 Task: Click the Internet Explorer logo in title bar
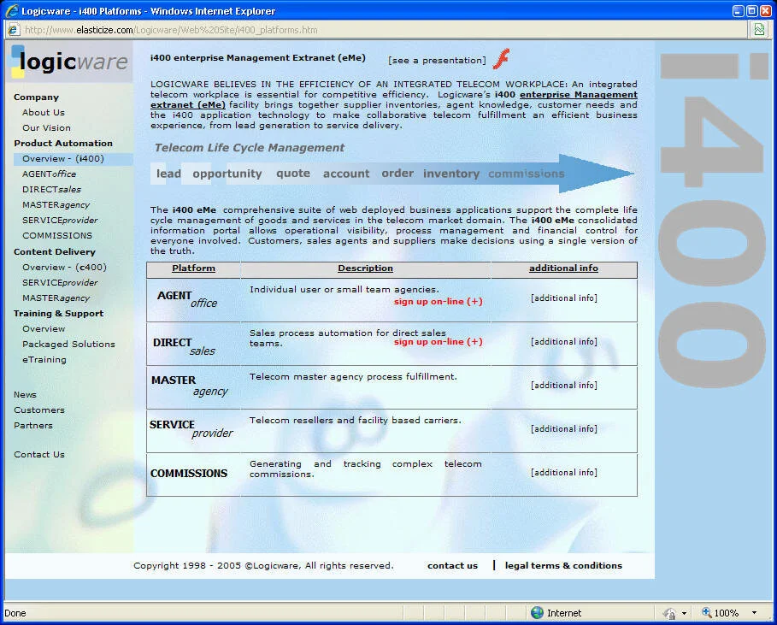12,10
